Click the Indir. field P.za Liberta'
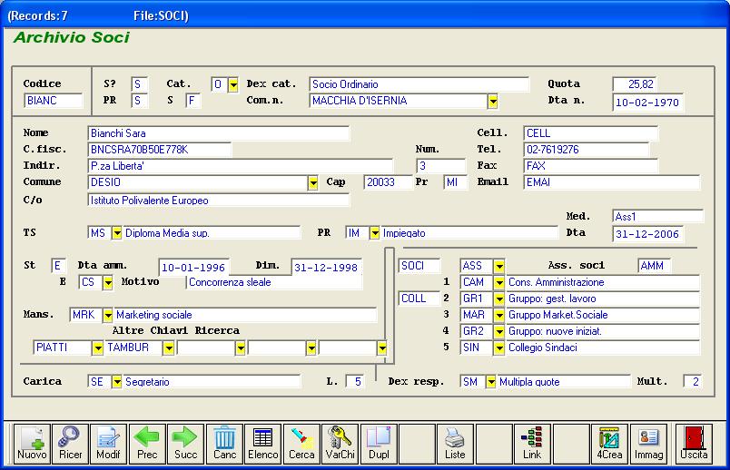Screen dimensions: 730x470 [241, 166]
